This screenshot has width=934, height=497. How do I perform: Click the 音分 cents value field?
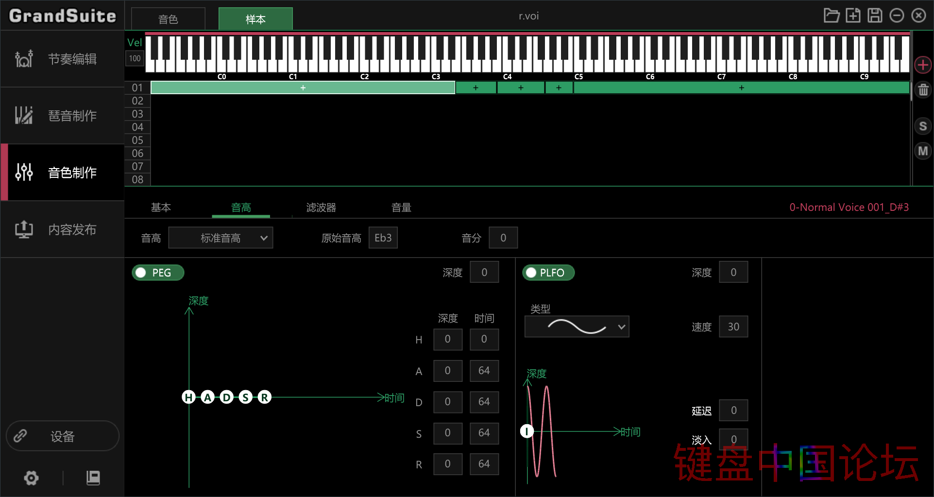pos(503,238)
